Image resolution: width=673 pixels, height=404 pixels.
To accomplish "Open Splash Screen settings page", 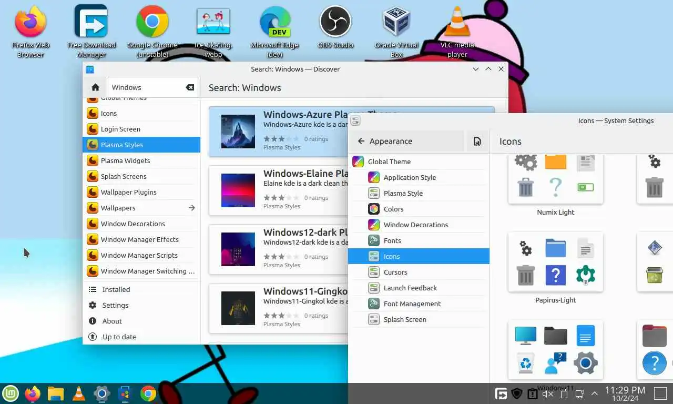I will click(419, 319).
